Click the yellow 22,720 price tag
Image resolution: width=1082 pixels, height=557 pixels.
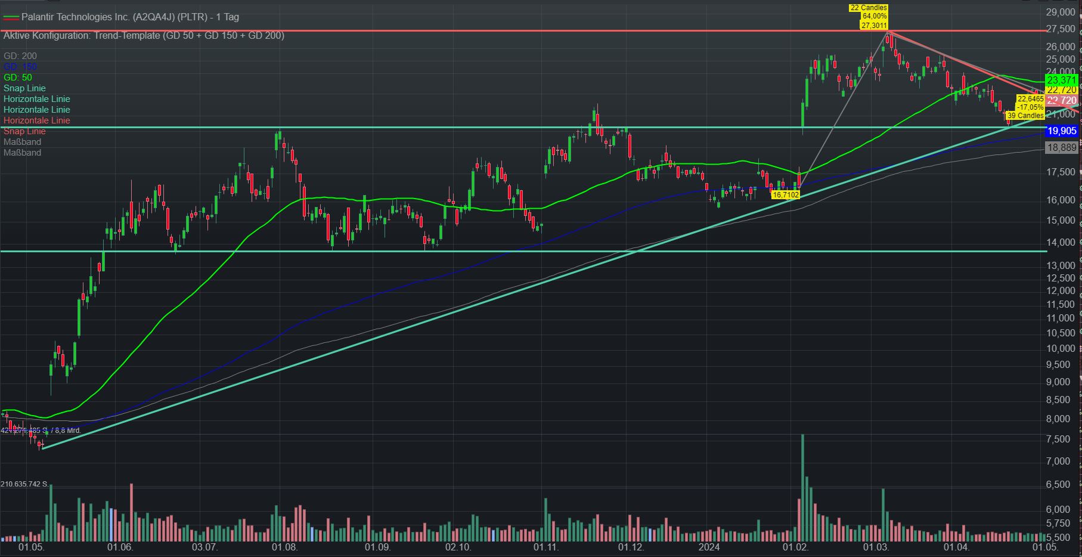[x=1062, y=89]
